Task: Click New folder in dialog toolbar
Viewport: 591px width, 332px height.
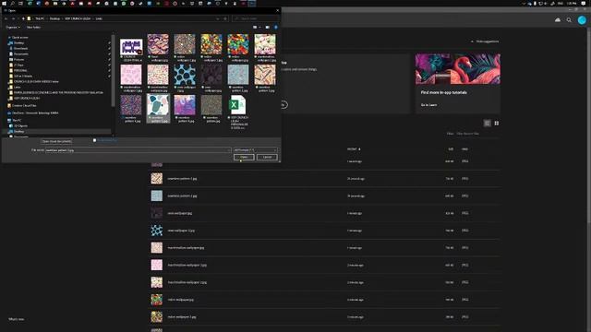Action: point(33,27)
